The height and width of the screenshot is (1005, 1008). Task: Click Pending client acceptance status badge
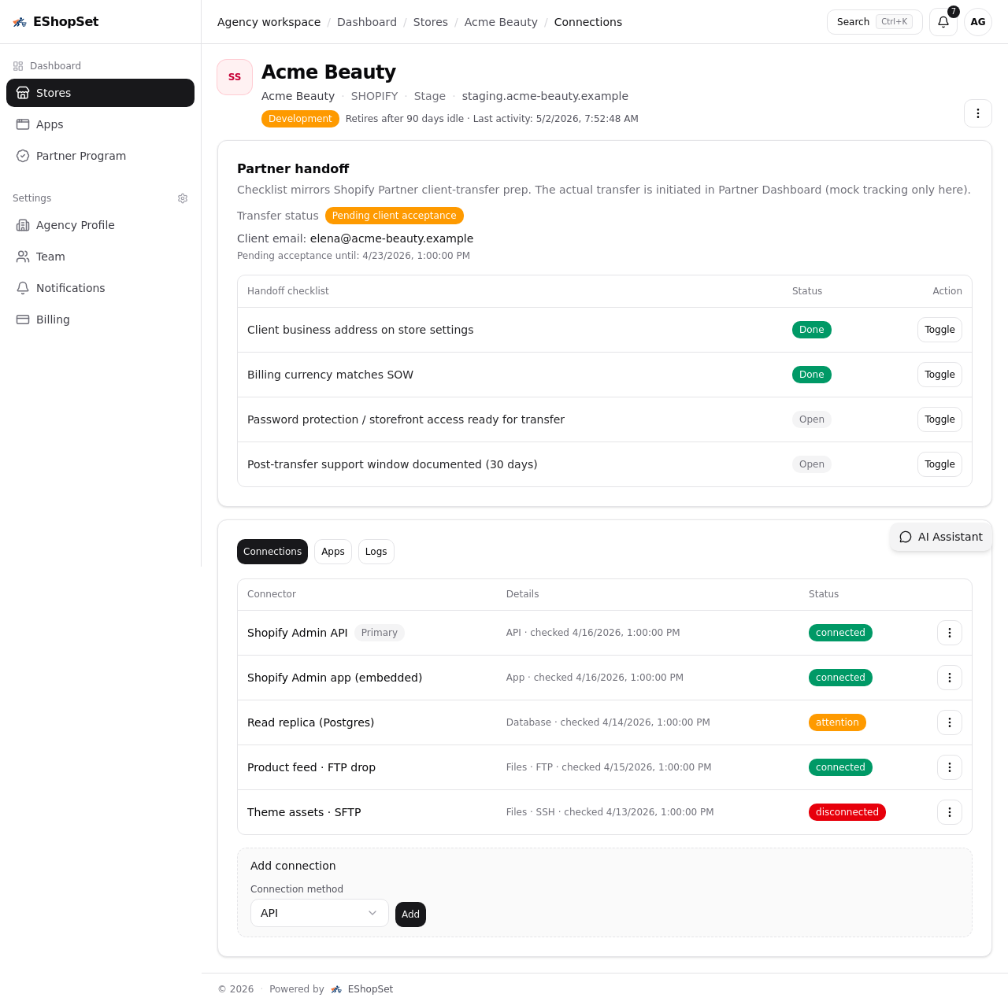[395, 216]
